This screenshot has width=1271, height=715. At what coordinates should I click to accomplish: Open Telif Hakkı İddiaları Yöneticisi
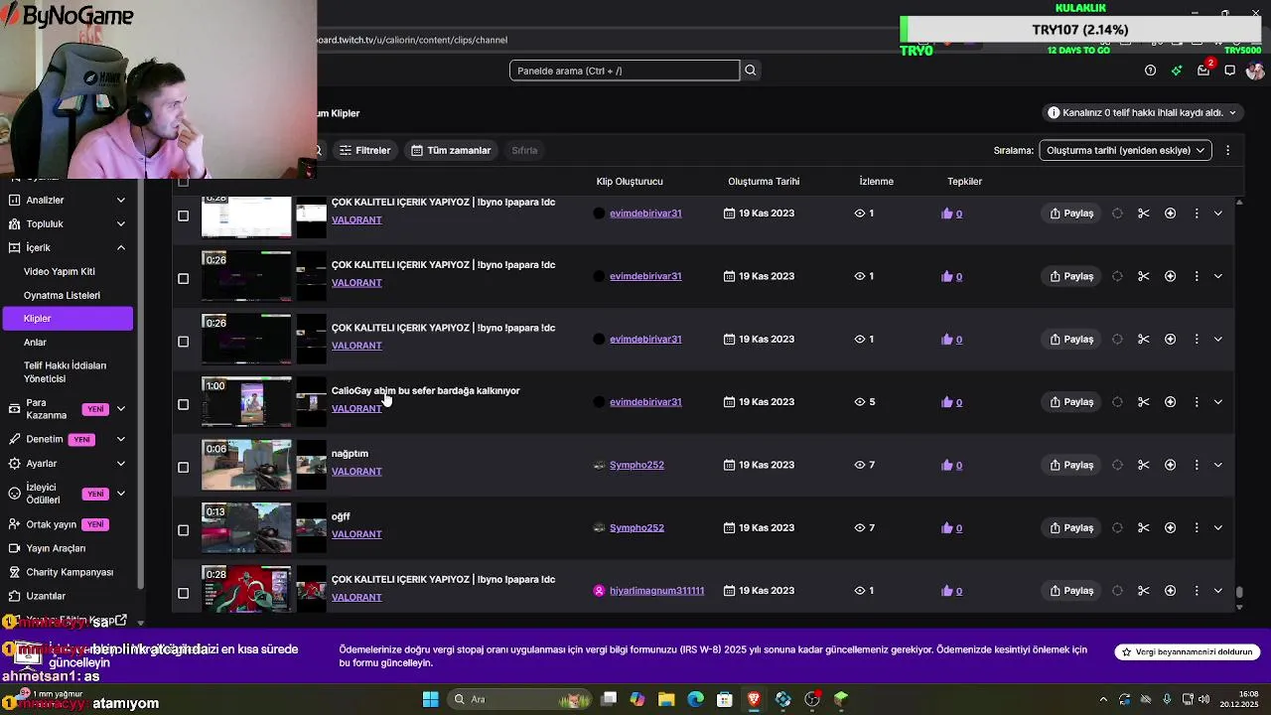(66, 372)
